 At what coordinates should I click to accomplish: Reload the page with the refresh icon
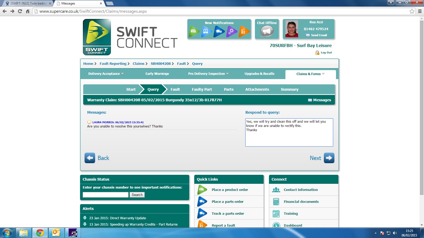point(20,11)
